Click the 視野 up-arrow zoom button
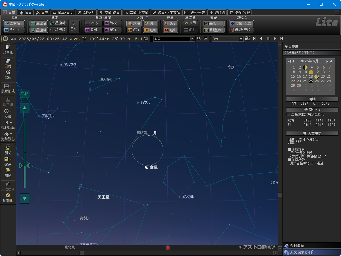Image resolution: width=341 pixels, height=256 pixels. click(x=25, y=108)
